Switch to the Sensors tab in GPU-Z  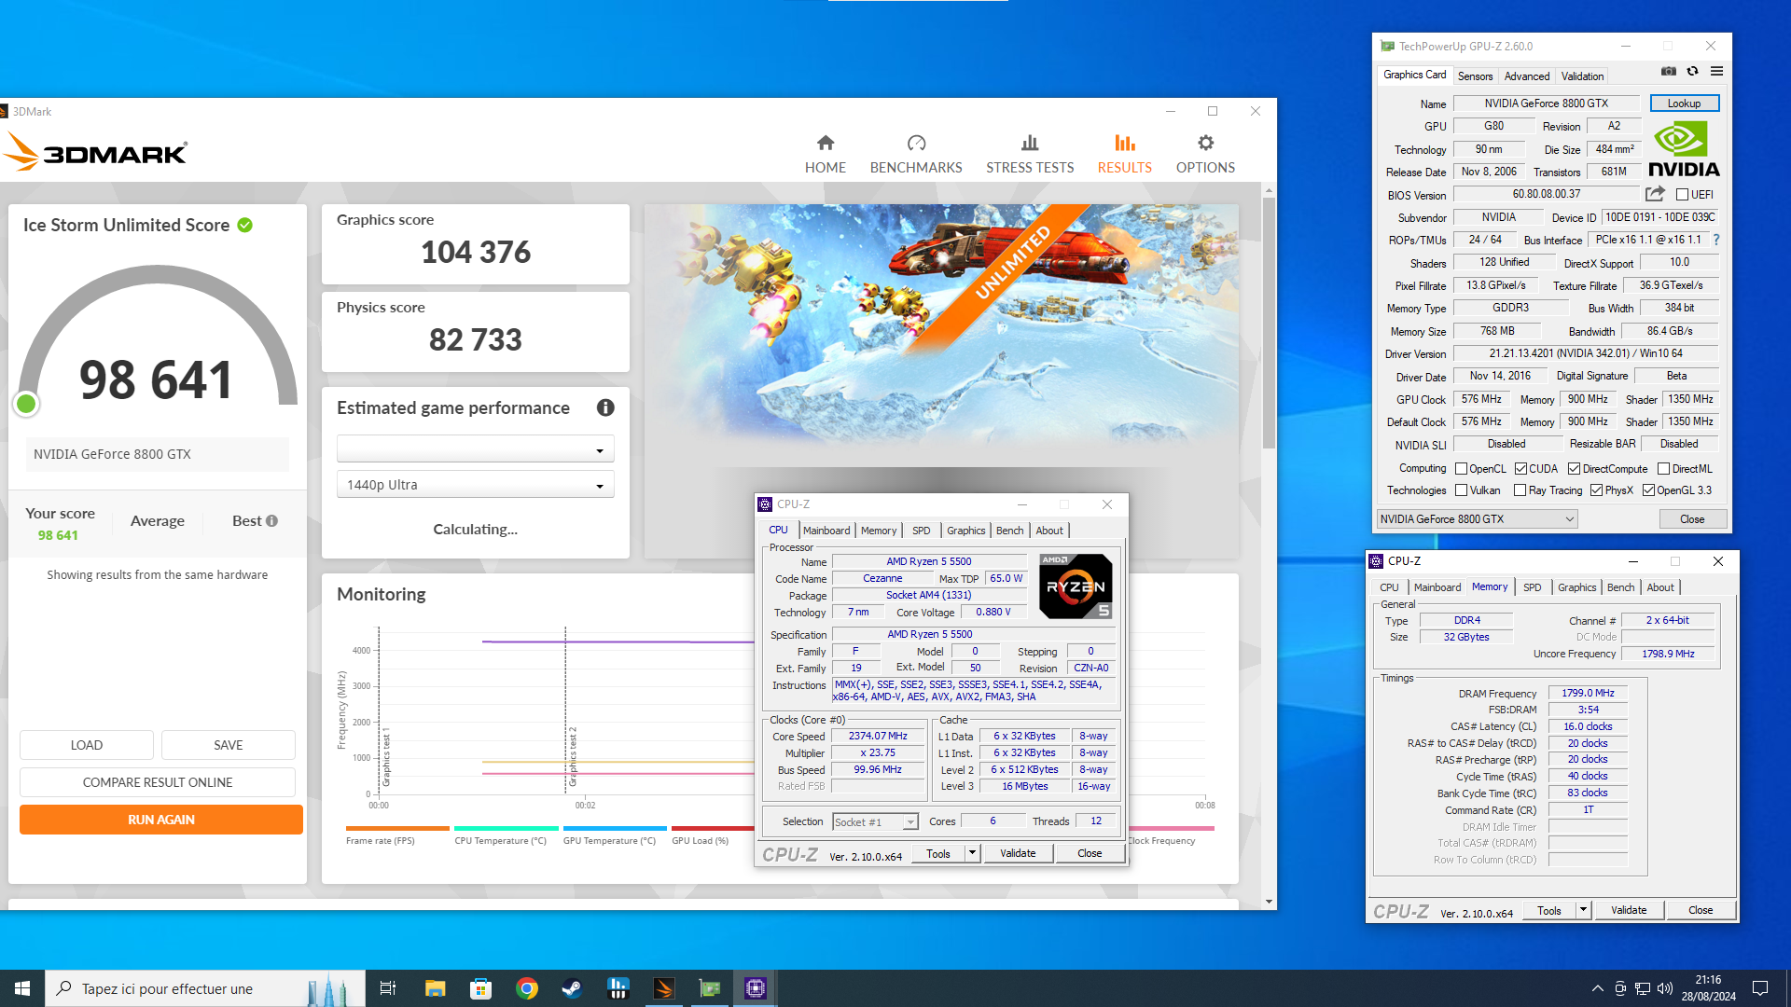[1475, 76]
